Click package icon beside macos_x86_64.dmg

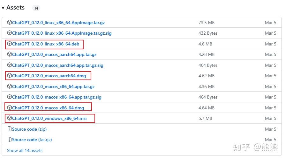[x=10, y=107]
